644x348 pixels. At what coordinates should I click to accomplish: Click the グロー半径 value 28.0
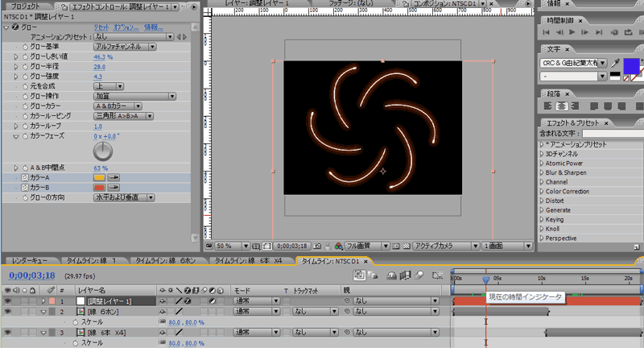point(99,67)
